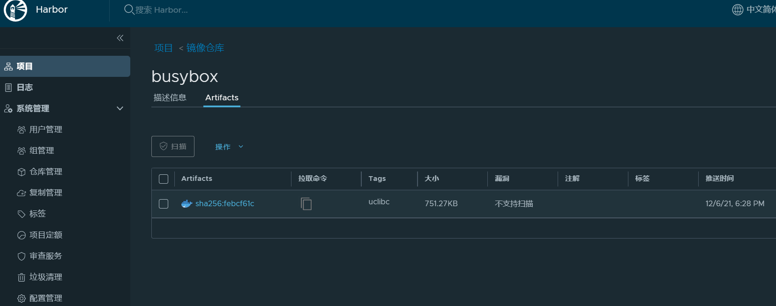Click the 组管理 group icon
The height and width of the screenshot is (306, 776).
(x=22, y=151)
